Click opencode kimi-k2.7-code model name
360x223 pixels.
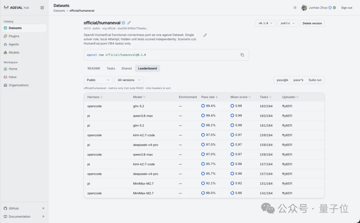tap(144, 135)
